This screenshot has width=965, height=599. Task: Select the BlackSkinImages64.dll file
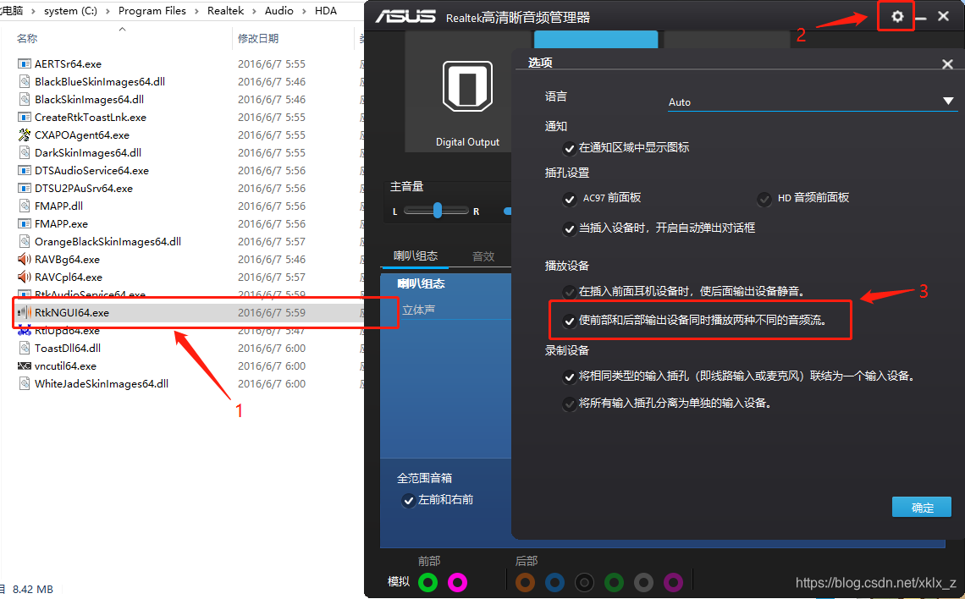click(89, 99)
